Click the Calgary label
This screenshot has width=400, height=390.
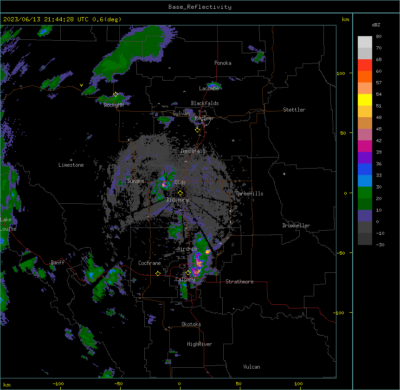(x=185, y=279)
